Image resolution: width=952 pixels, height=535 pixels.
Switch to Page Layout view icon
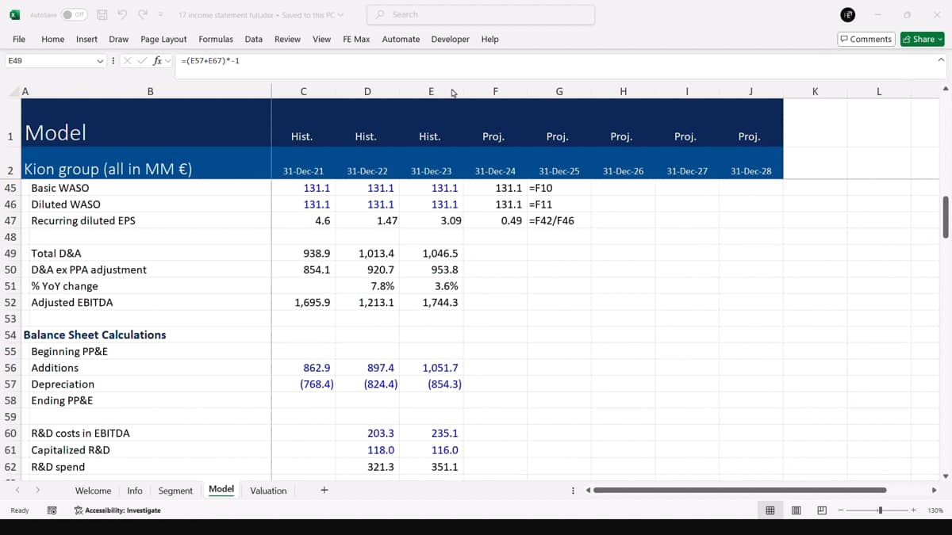coord(796,510)
